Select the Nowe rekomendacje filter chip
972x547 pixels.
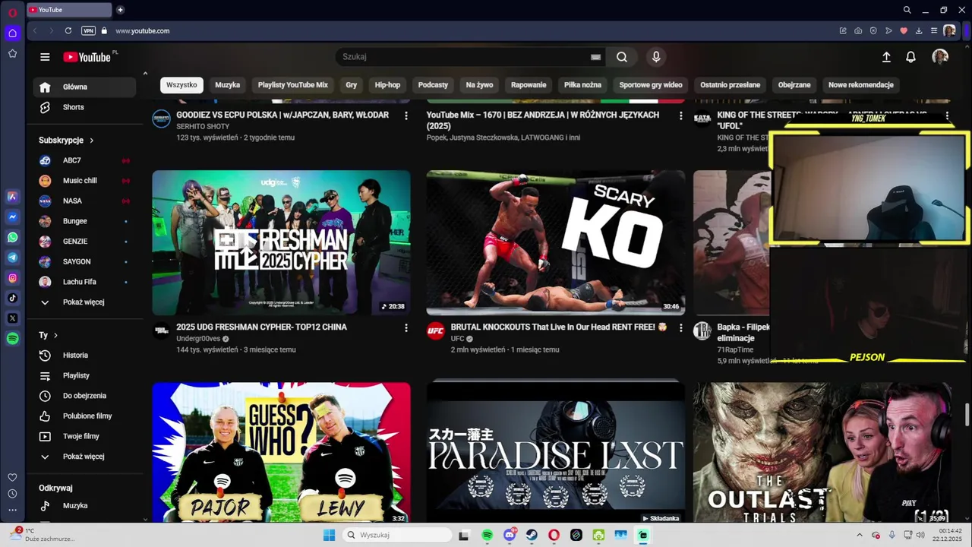pos(861,85)
